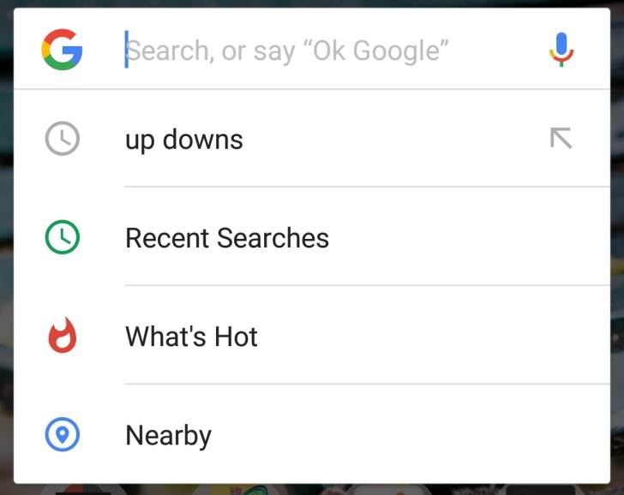Tap the red flame What's Hot icon
This screenshot has width=624, height=495.
point(62,336)
